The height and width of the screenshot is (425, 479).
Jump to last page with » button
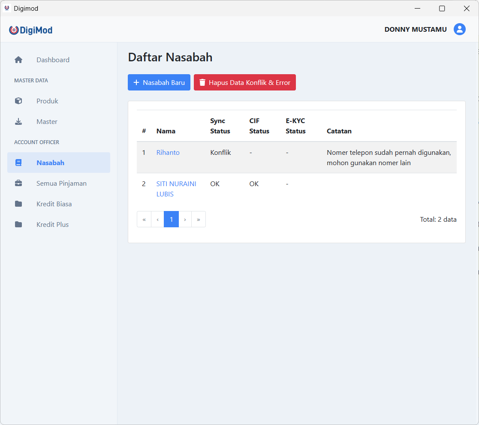pyautogui.click(x=199, y=220)
